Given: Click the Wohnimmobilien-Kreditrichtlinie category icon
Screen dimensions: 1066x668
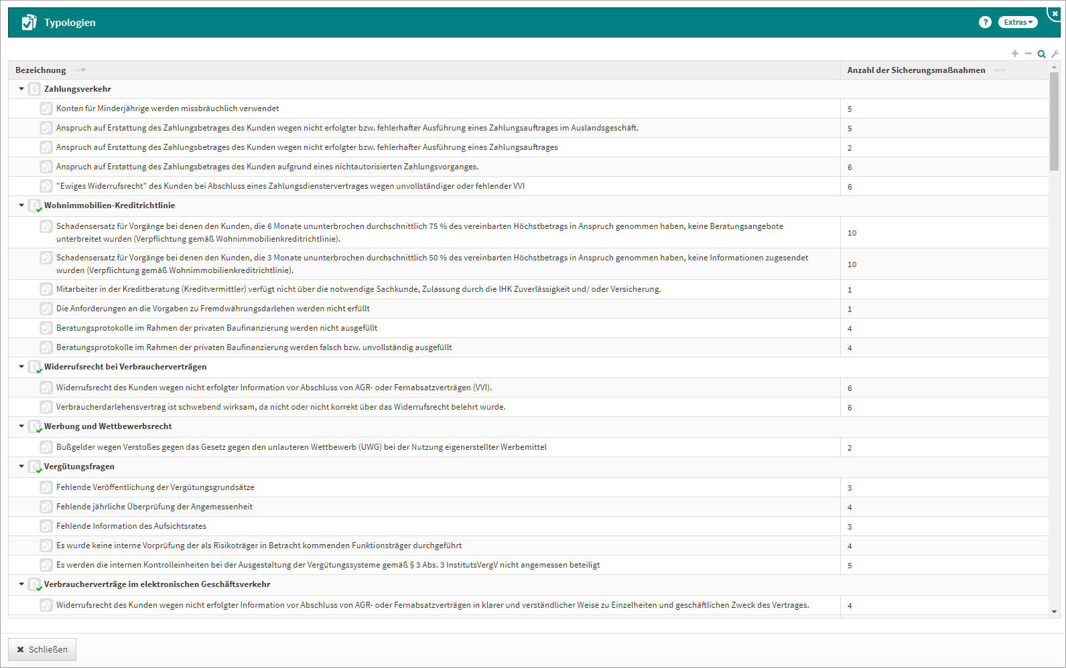Looking at the screenshot, I should click(x=35, y=205).
